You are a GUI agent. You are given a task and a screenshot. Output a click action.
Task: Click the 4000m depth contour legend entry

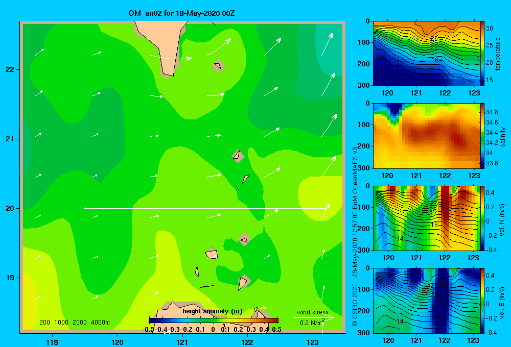tap(100, 323)
